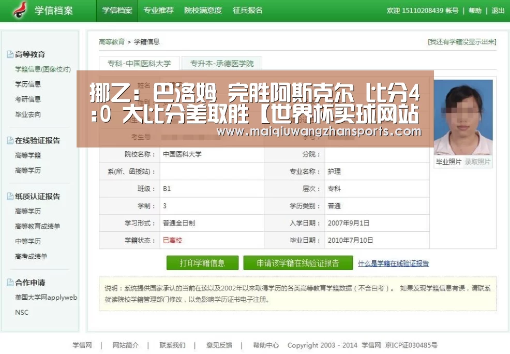510x354 pixels.
Task: Click the 意见反馈 footer link
Action: click(x=219, y=345)
